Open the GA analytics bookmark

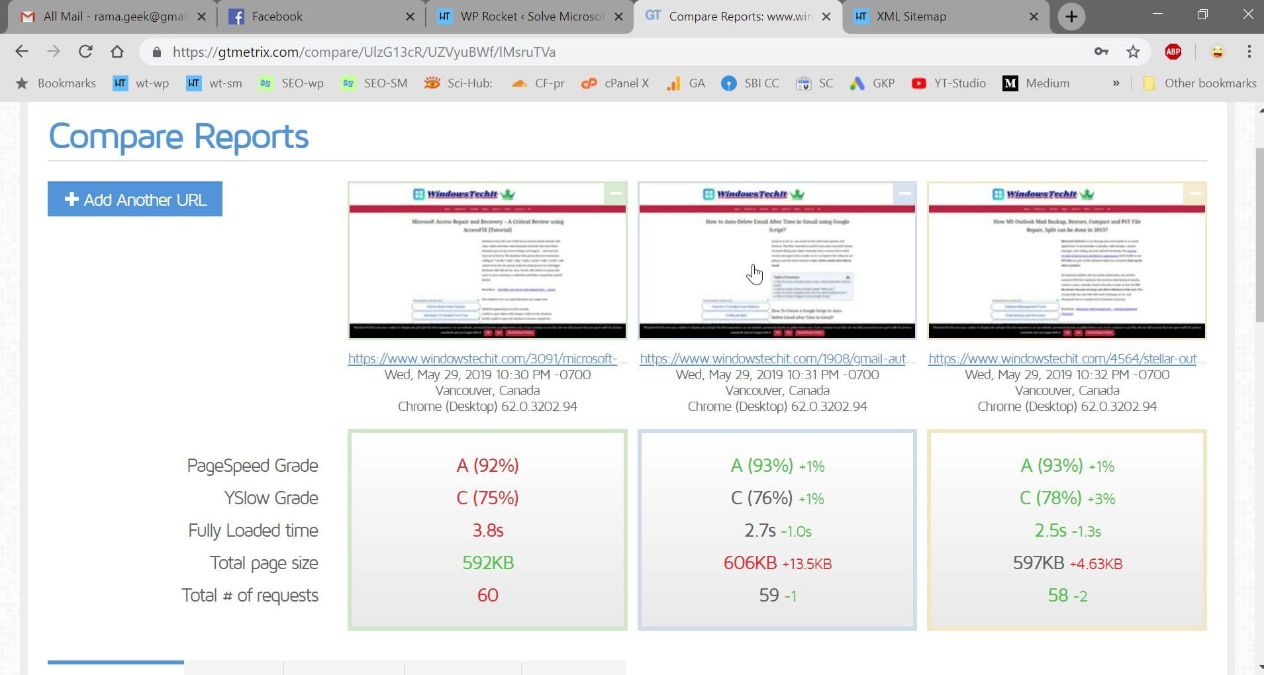(686, 83)
